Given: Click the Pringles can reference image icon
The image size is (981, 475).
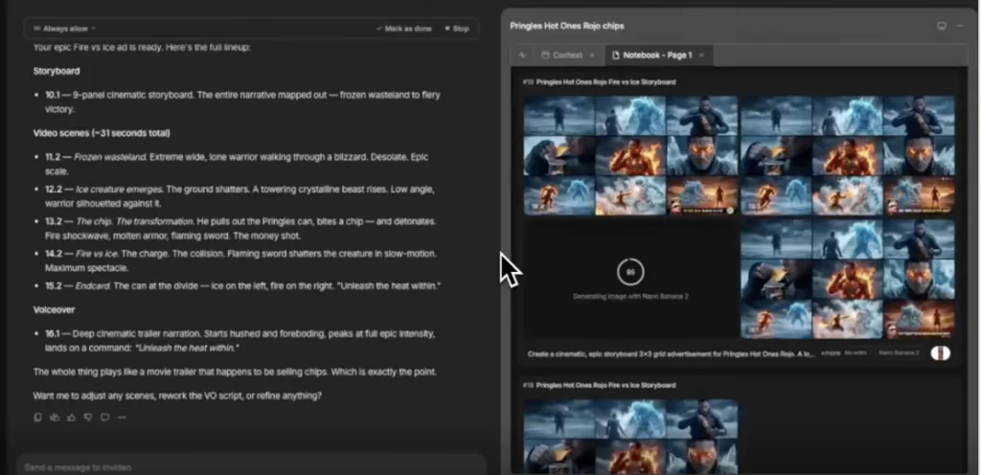Looking at the screenshot, I should (x=941, y=353).
